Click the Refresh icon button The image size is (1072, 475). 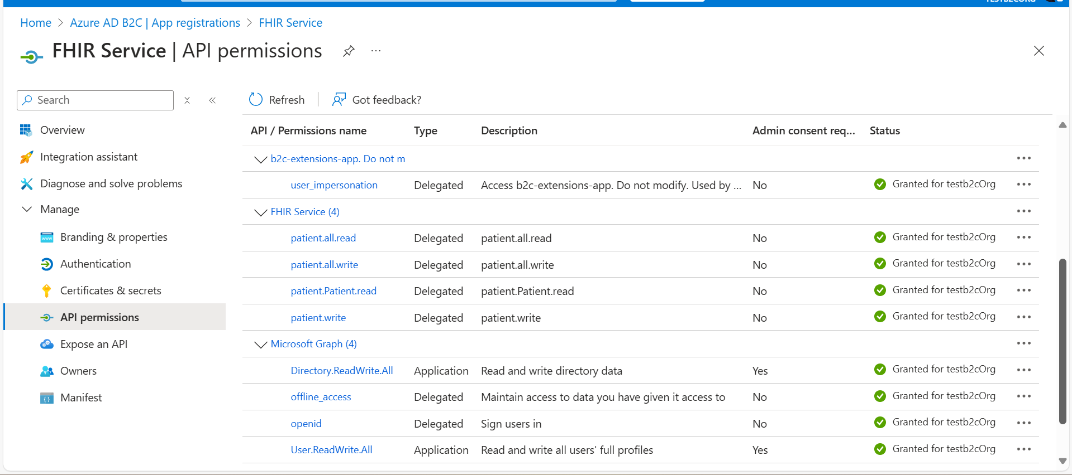coord(256,100)
